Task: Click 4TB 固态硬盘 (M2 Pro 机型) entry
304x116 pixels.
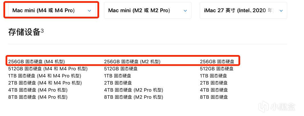Action: pos(133,90)
